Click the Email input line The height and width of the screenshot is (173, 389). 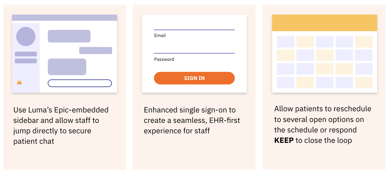click(x=194, y=30)
